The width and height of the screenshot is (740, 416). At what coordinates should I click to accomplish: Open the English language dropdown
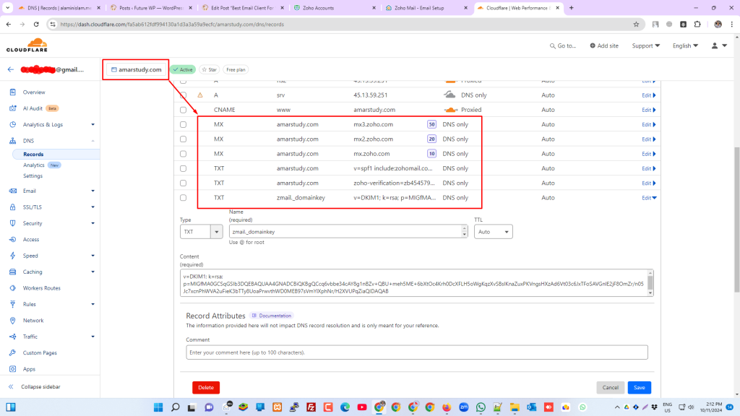coord(685,45)
